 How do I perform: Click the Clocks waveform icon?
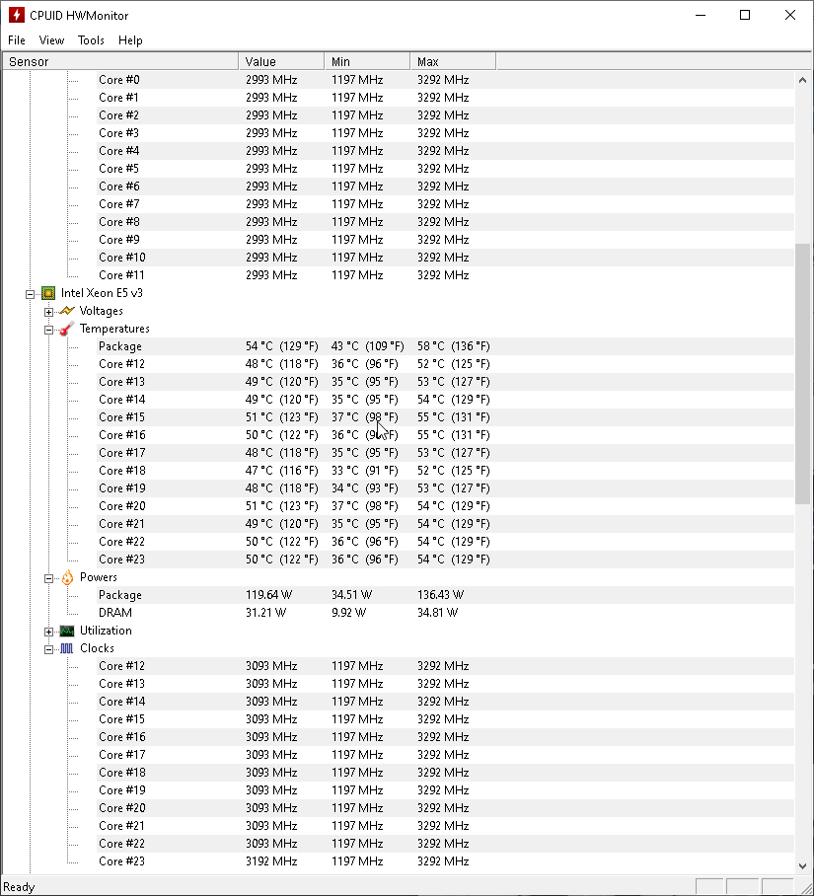click(x=67, y=648)
